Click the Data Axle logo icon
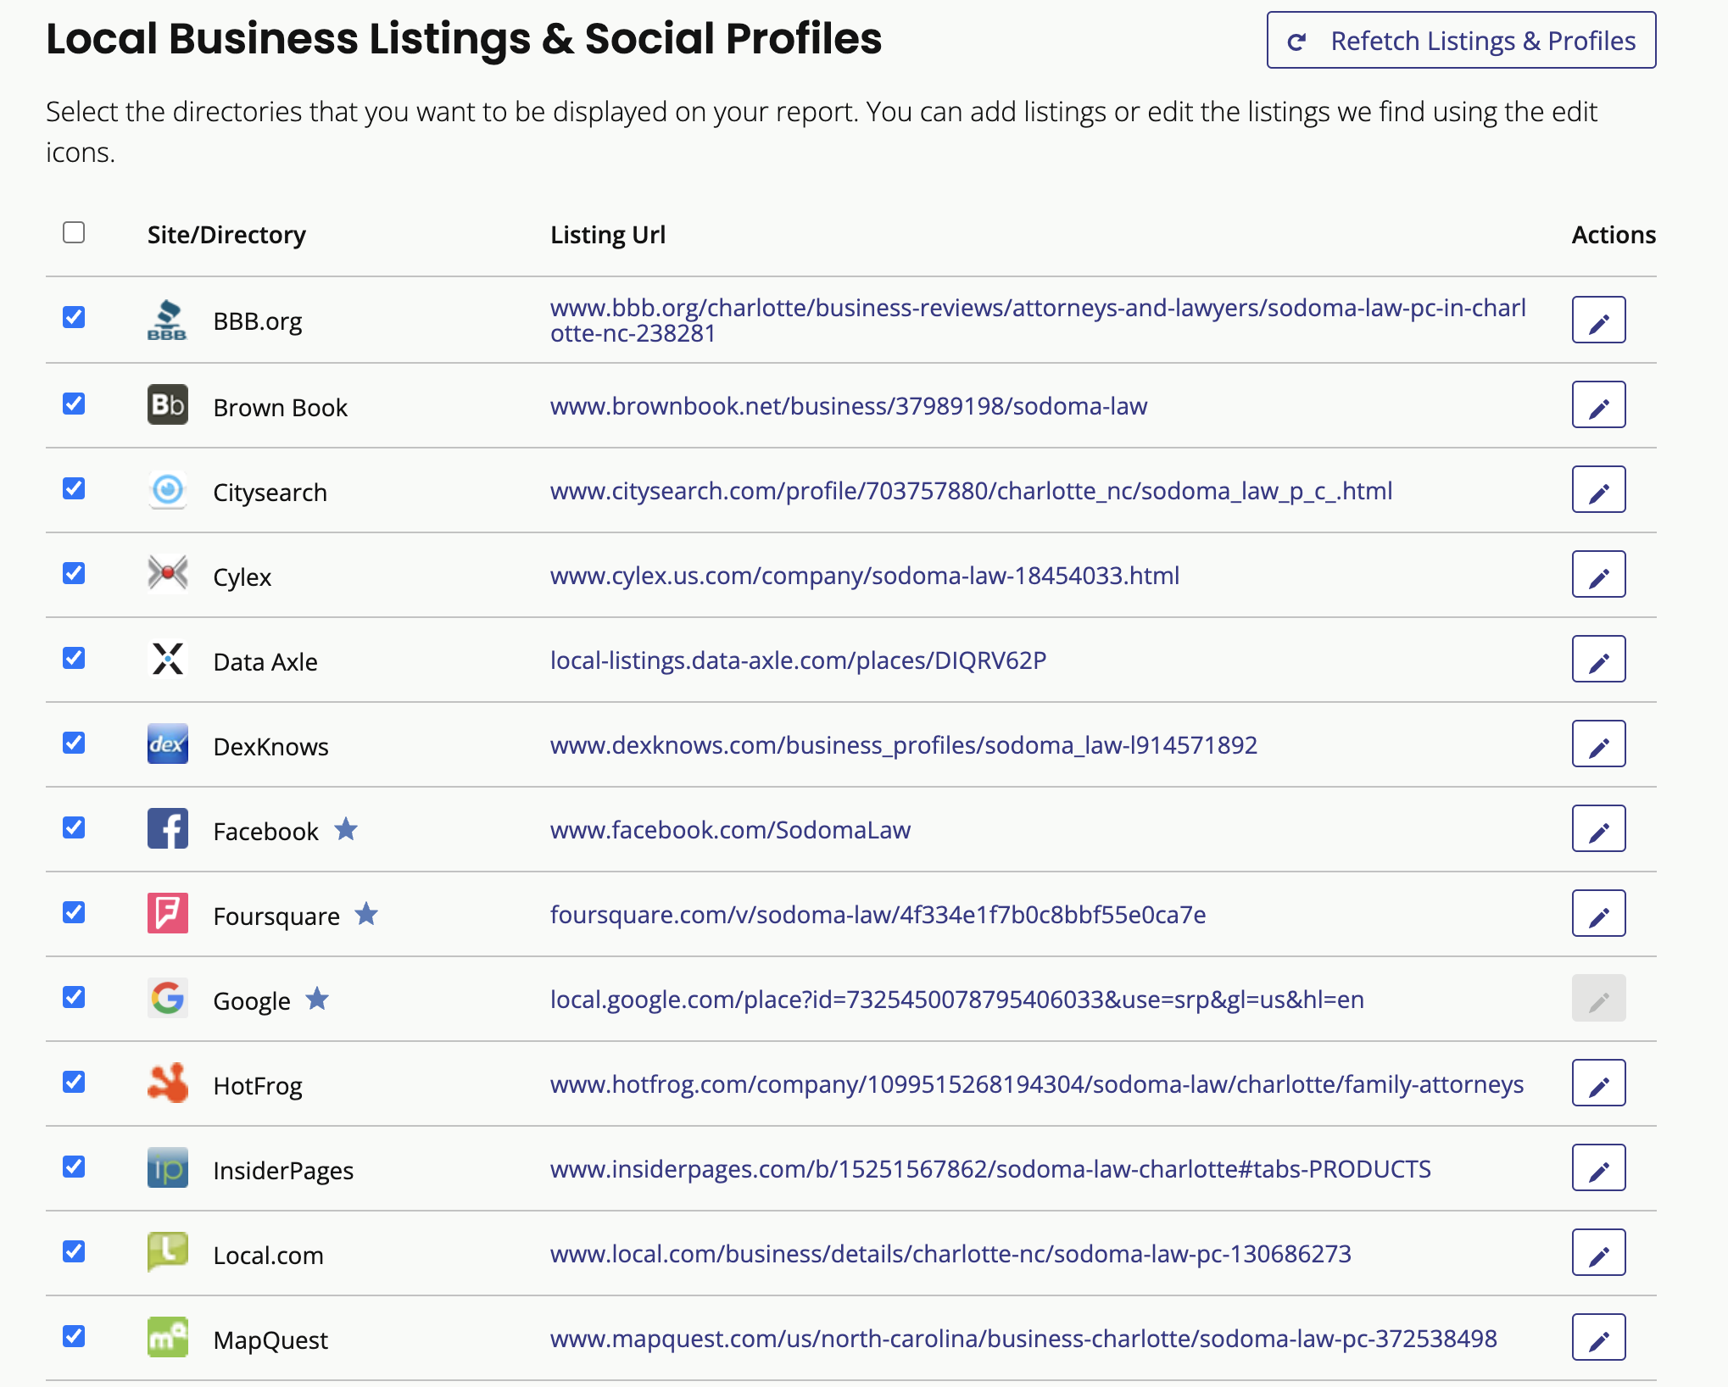This screenshot has height=1387, width=1728. pos(167,659)
